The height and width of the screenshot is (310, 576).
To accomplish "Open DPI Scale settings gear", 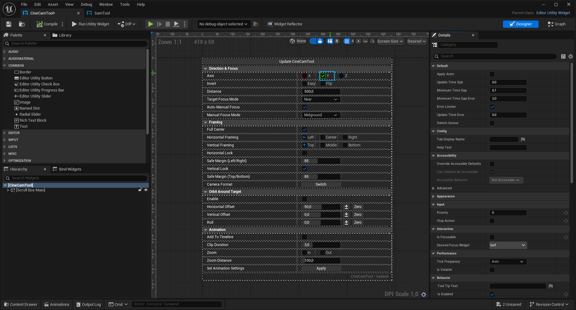I will click(424, 294).
